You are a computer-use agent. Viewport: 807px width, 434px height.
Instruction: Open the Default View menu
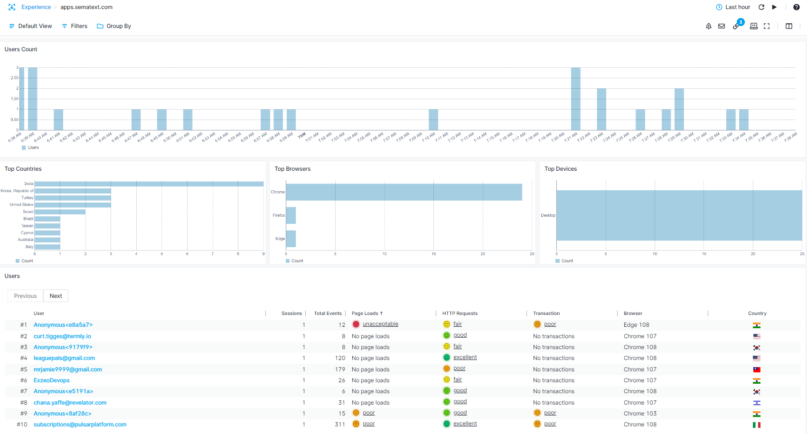(30, 26)
